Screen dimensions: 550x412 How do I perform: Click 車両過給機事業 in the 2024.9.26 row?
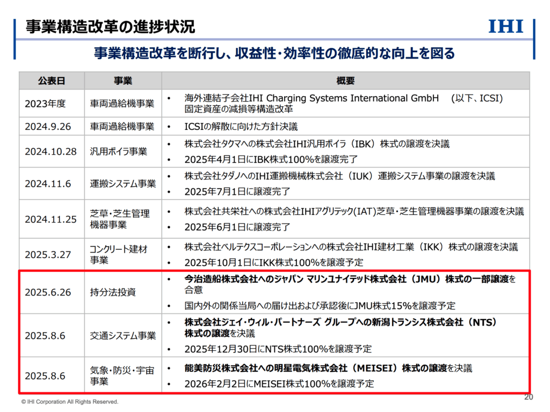pyautogui.click(x=122, y=126)
